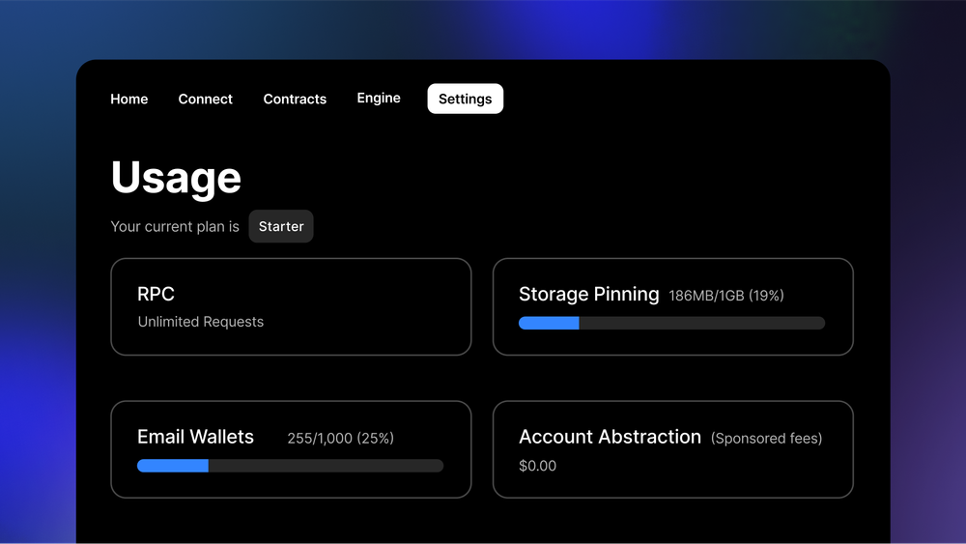This screenshot has height=544, width=966.
Task: Click the $0.00 sponsored fees amount
Action: coord(538,466)
